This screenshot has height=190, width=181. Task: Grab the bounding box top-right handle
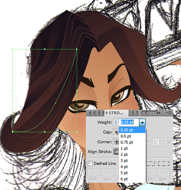pos(77,49)
